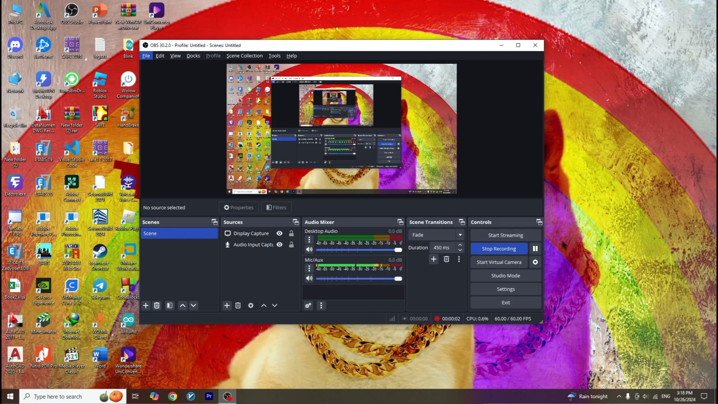Move source down with arrow icon
The height and width of the screenshot is (404, 718).
tap(274, 306)
